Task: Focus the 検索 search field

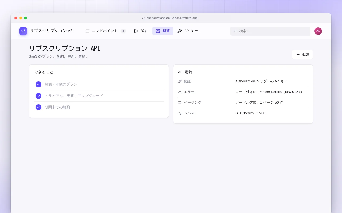Action: tap(270, 31)
